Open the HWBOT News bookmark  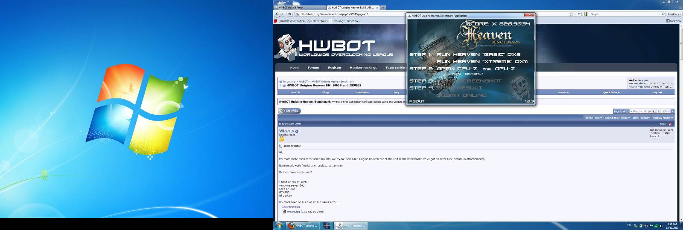[x=317, y=21]
